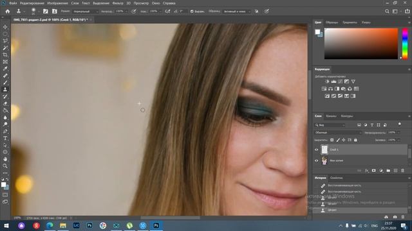Go to Photoshop Home screen
412x231 pixels.
(x=8, y=12)
